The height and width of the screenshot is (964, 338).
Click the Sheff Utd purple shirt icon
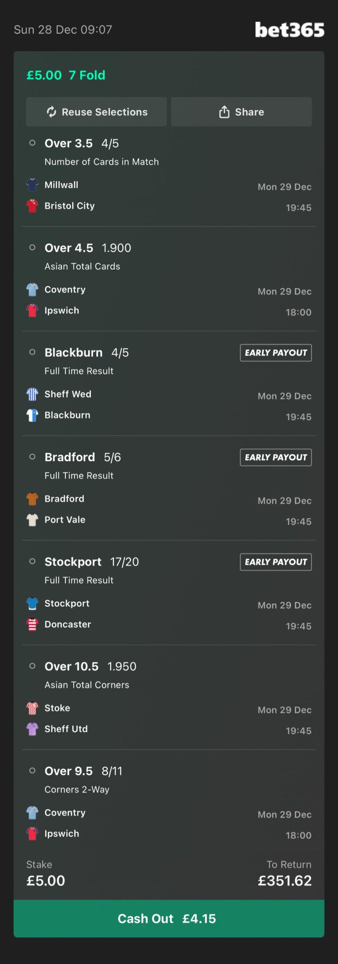pyautogui.click(x=32, y=729)
